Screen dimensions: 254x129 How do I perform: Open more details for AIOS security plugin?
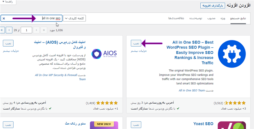(11, 51)
